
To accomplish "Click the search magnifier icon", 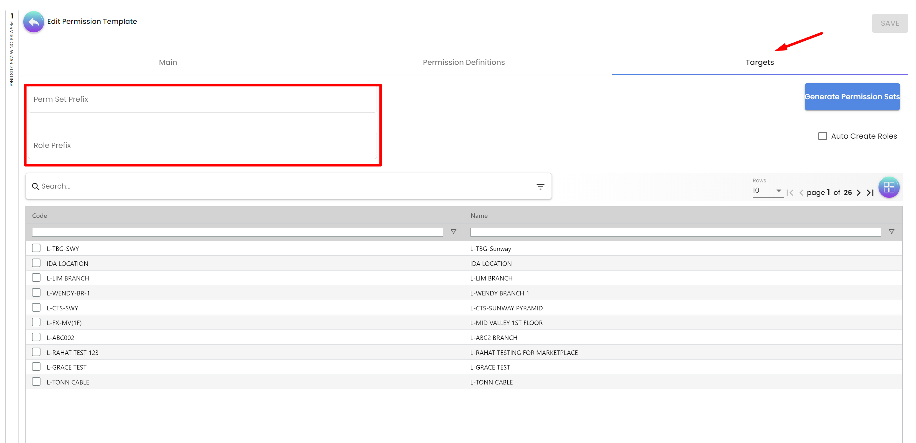I will pyautogui.click(x=35, y=186).
